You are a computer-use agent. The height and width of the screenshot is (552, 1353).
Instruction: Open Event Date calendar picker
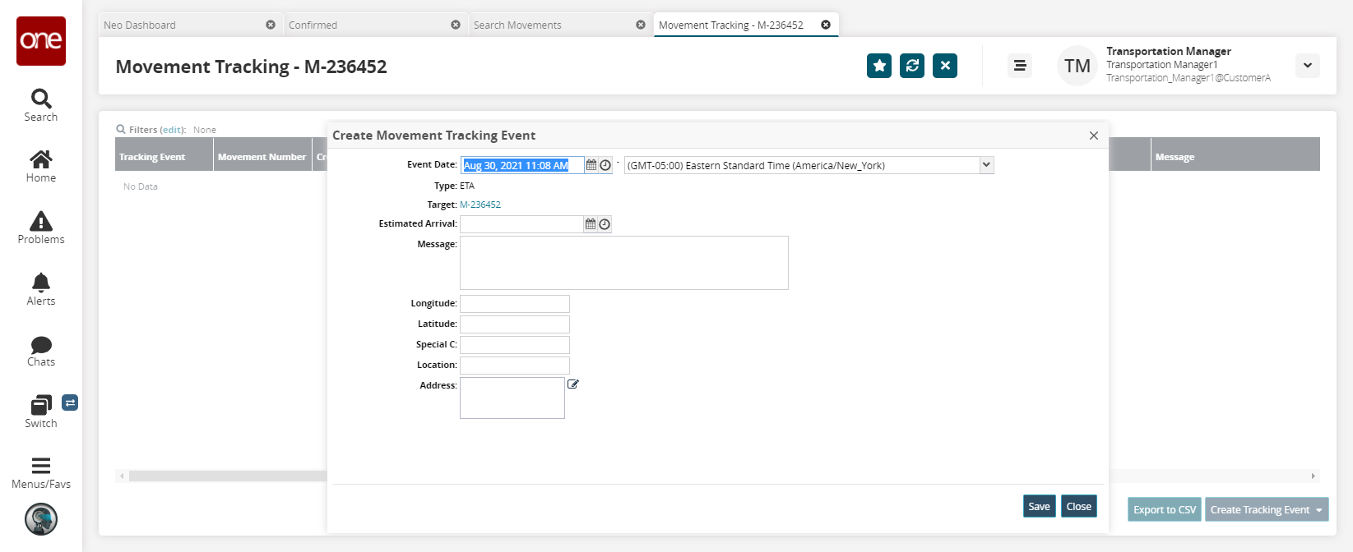(x=591, y=165)
